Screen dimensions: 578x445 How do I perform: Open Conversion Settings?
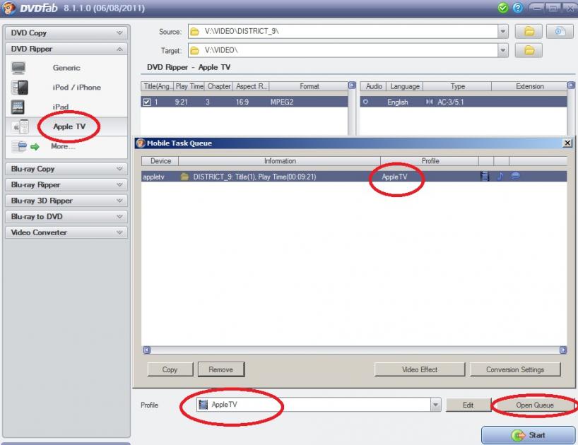click(515, 369)
